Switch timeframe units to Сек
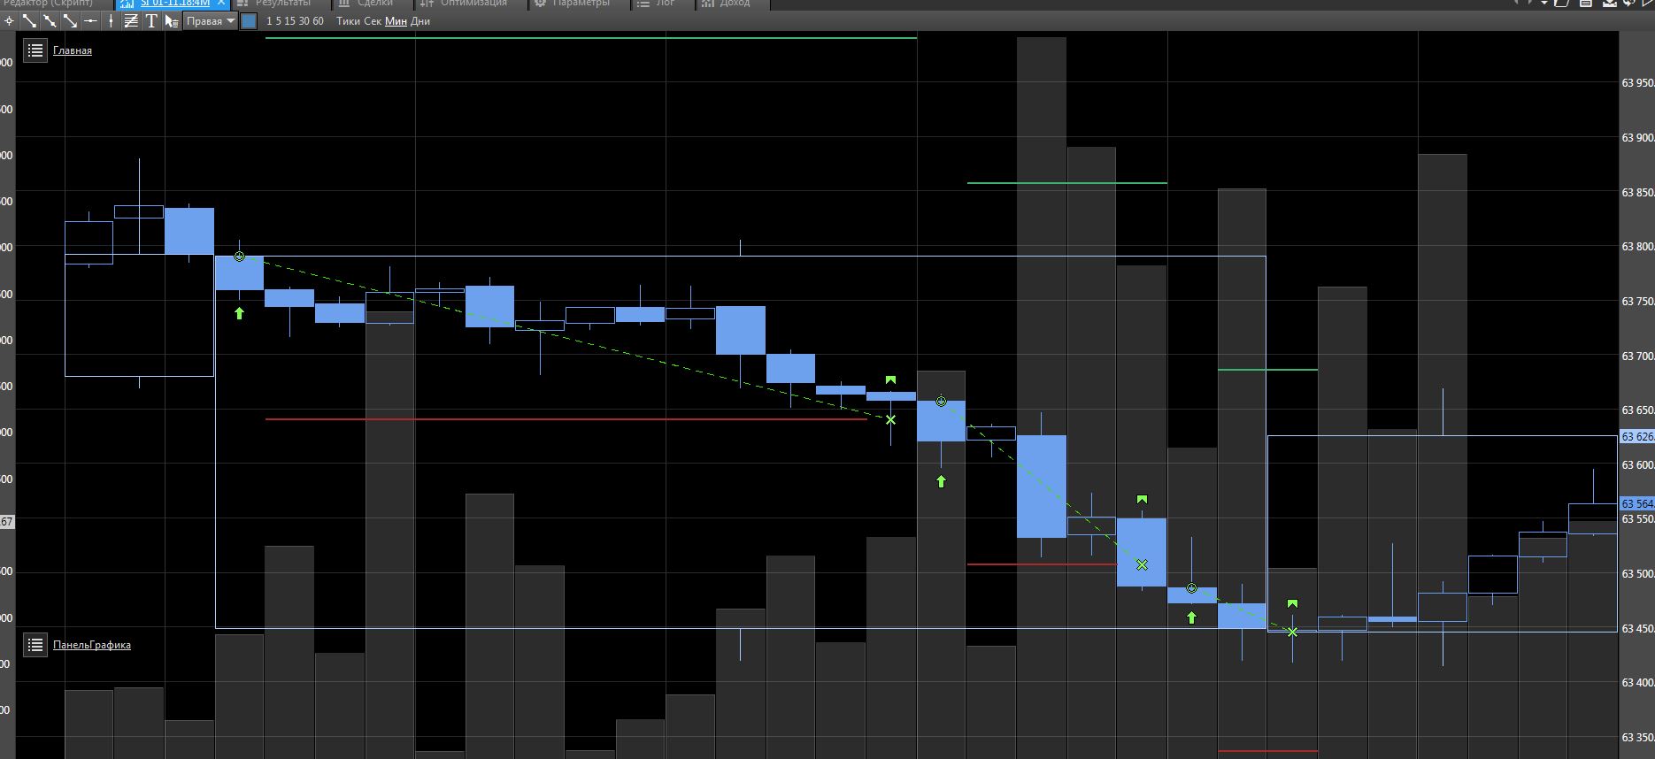The width and height of the screenshot is (1655, 759). pyautogui.click(x=373, y=21)
